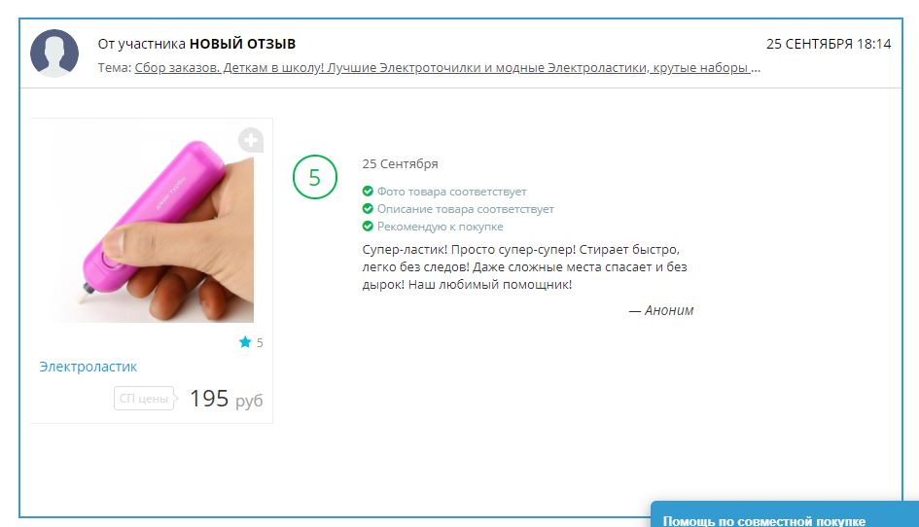Click the review text Супер-ластик
This screenshot has height=527, width=919.
524,266
